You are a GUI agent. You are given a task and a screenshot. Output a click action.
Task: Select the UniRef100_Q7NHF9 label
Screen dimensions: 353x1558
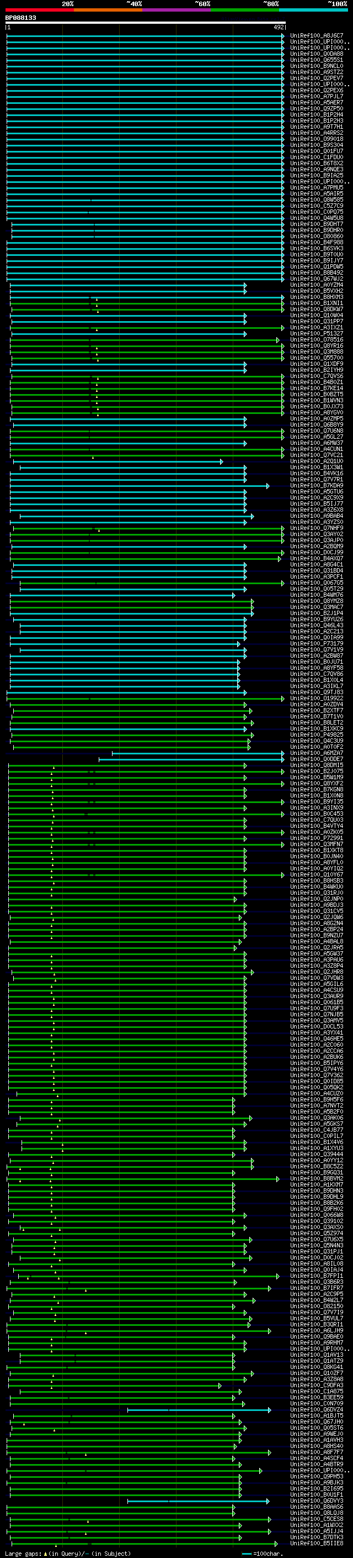pos(317,528)
